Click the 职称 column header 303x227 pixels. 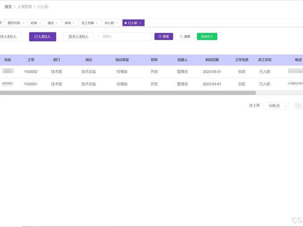(x=154, y=60)
